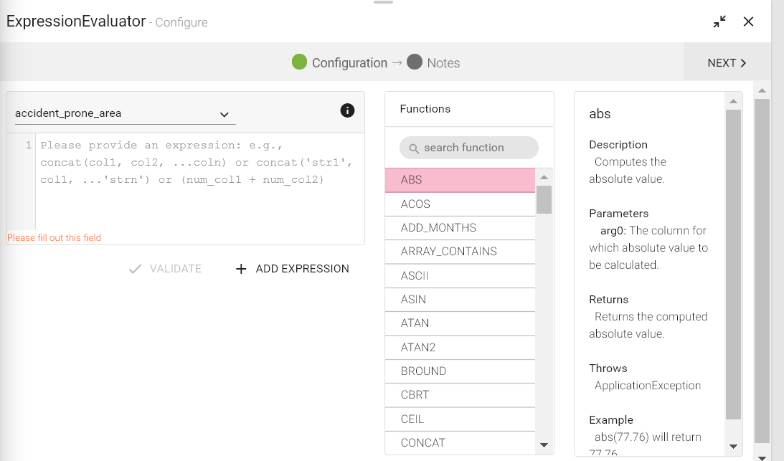
Task: Click the plus icon for Add Expression
Action: [241, 269]
